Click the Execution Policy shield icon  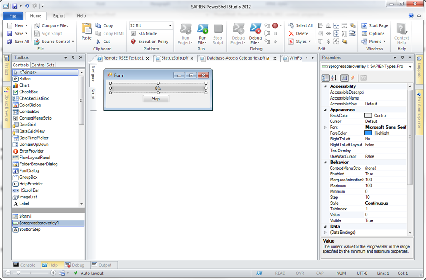click(x=133, y=42)
